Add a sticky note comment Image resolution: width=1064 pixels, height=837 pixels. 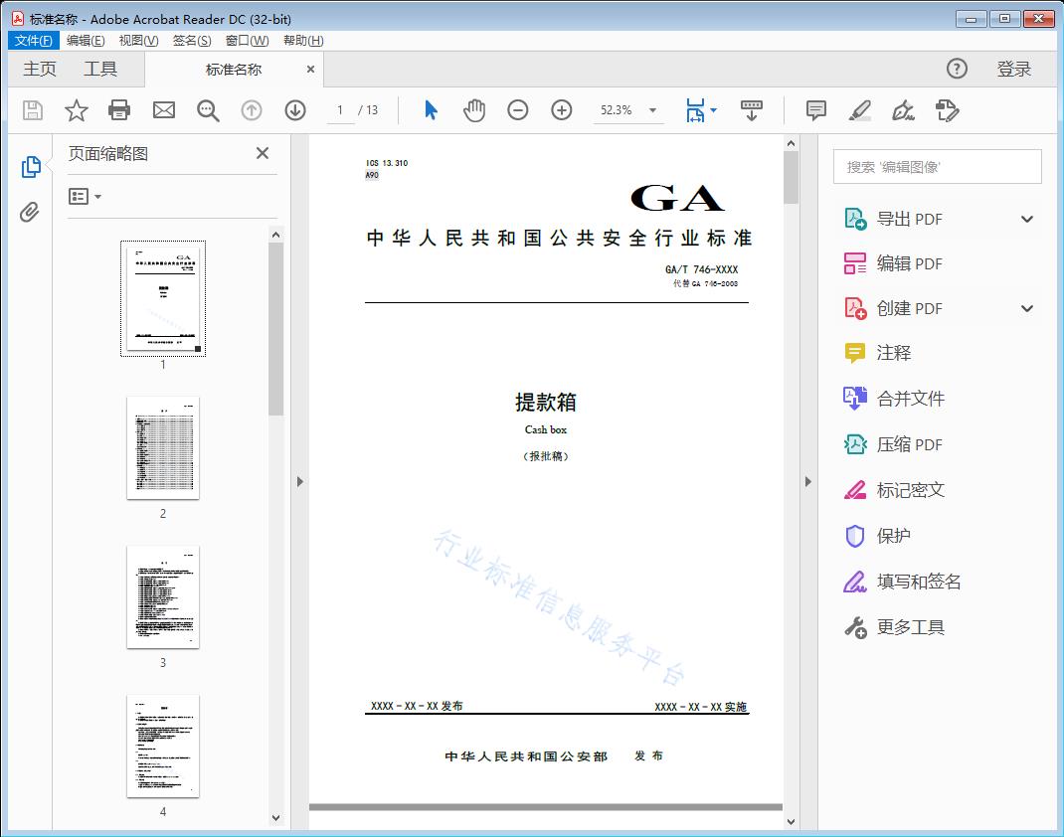815,110
